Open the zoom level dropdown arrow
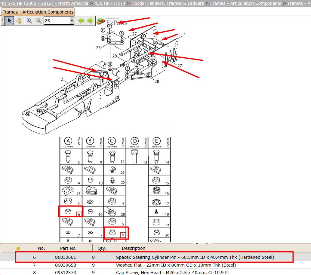 coord(72,21)
